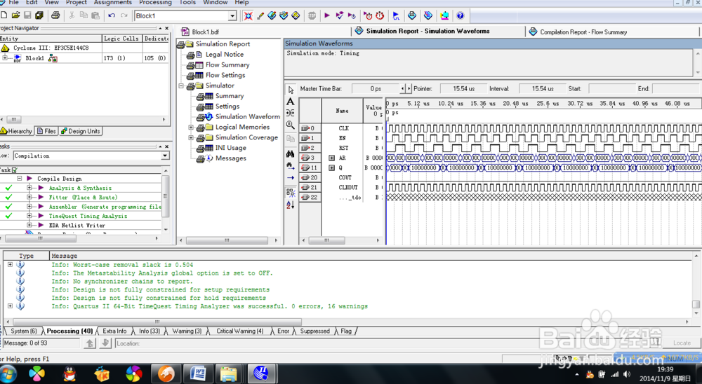
Task: Click the Undo arrow in the toolbar
Action: point(112,15)
